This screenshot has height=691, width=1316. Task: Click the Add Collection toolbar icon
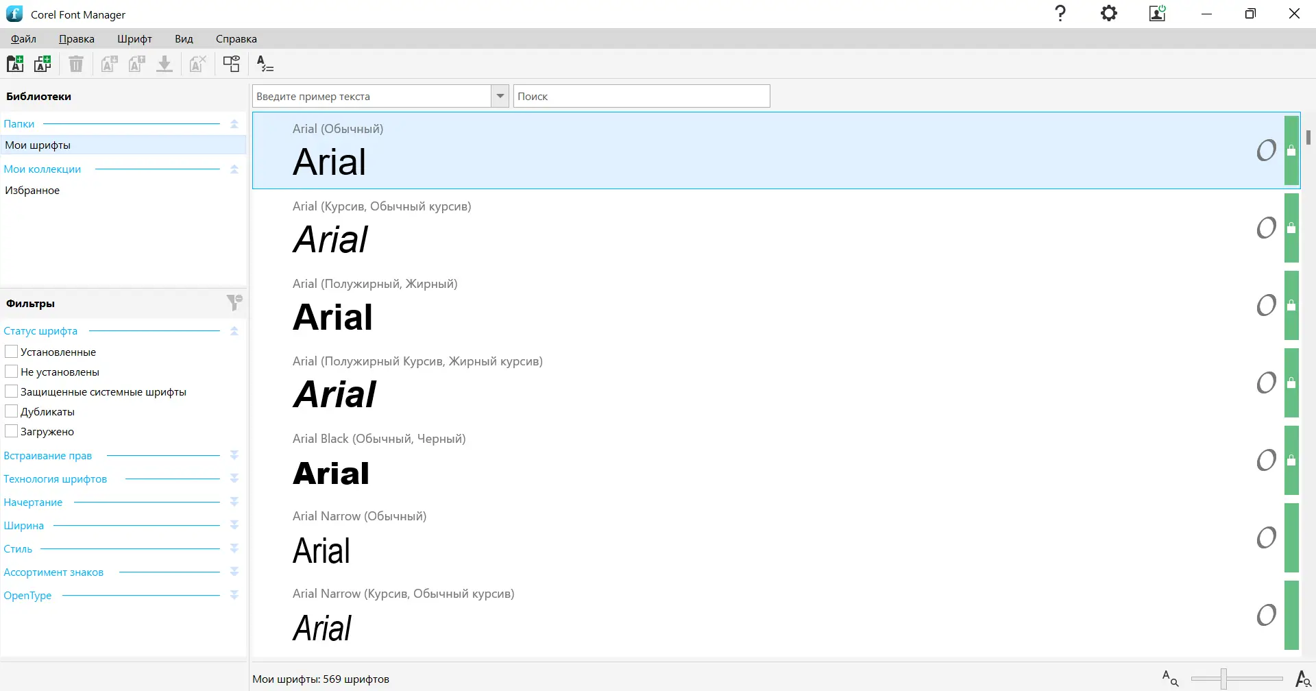[42, 64]
